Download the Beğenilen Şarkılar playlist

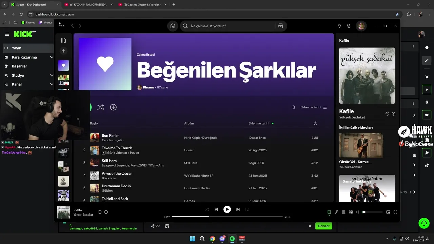pos(113,107)
